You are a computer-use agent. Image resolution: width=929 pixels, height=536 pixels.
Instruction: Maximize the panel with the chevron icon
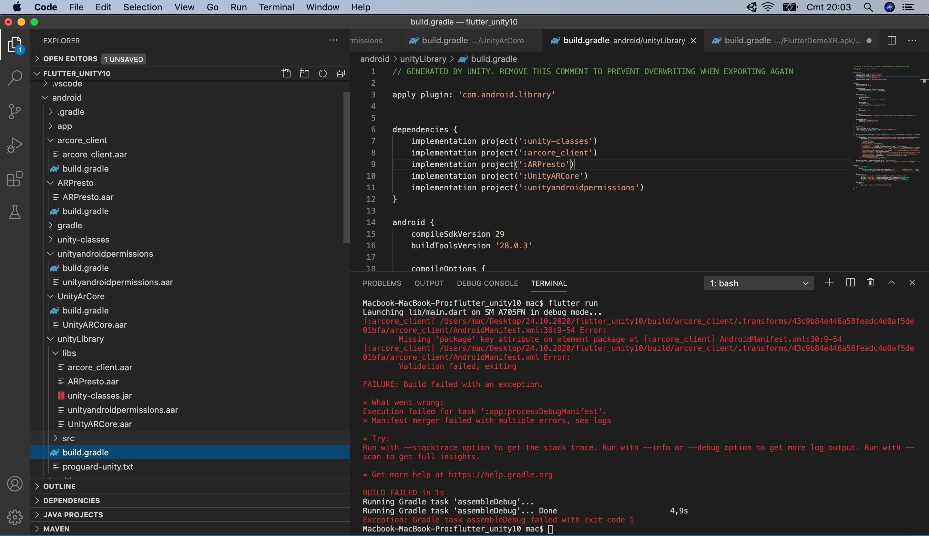tap(891, 283)
